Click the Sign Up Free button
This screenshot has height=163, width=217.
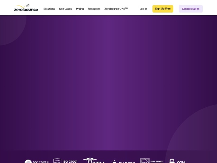coord(163,9)
